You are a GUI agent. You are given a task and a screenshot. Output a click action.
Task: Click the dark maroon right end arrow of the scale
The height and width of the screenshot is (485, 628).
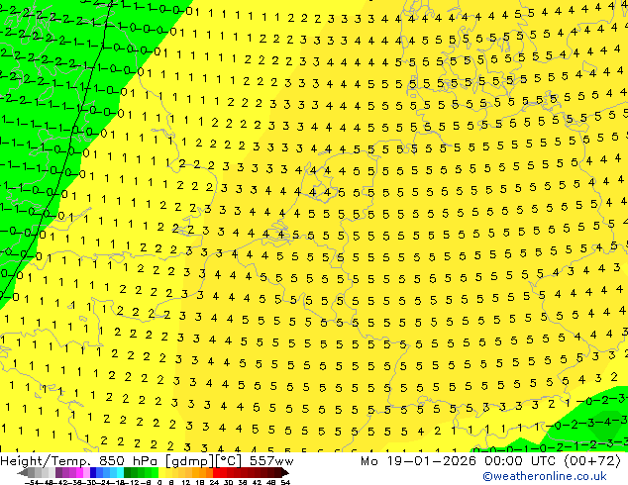pos(285,472)
